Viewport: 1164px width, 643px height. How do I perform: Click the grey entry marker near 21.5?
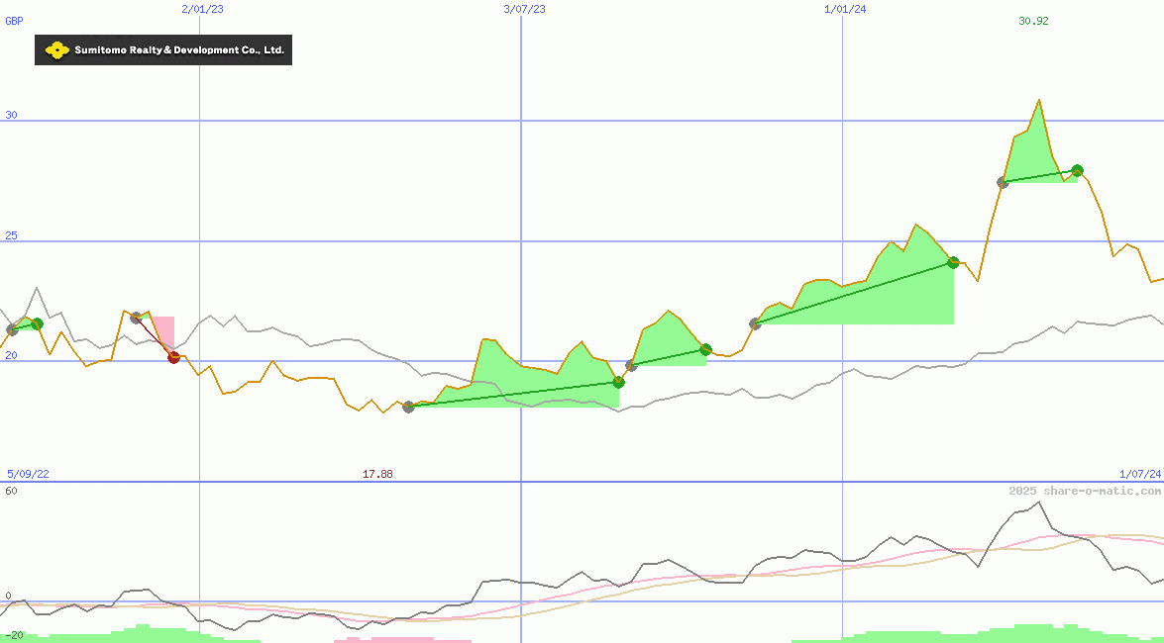[756, 323]
